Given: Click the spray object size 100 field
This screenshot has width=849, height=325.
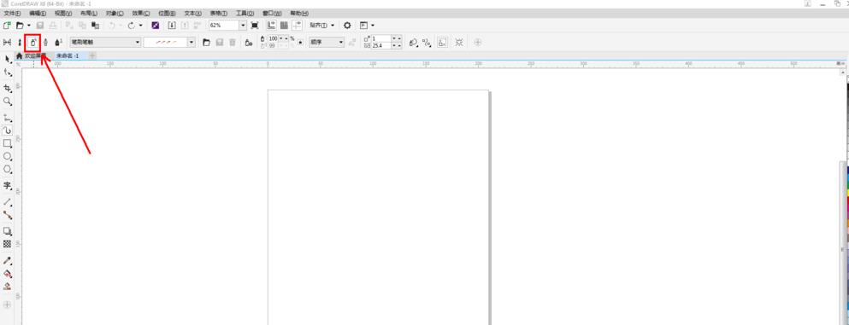Looking at the screenshot, I should click(x=274, y=39).
